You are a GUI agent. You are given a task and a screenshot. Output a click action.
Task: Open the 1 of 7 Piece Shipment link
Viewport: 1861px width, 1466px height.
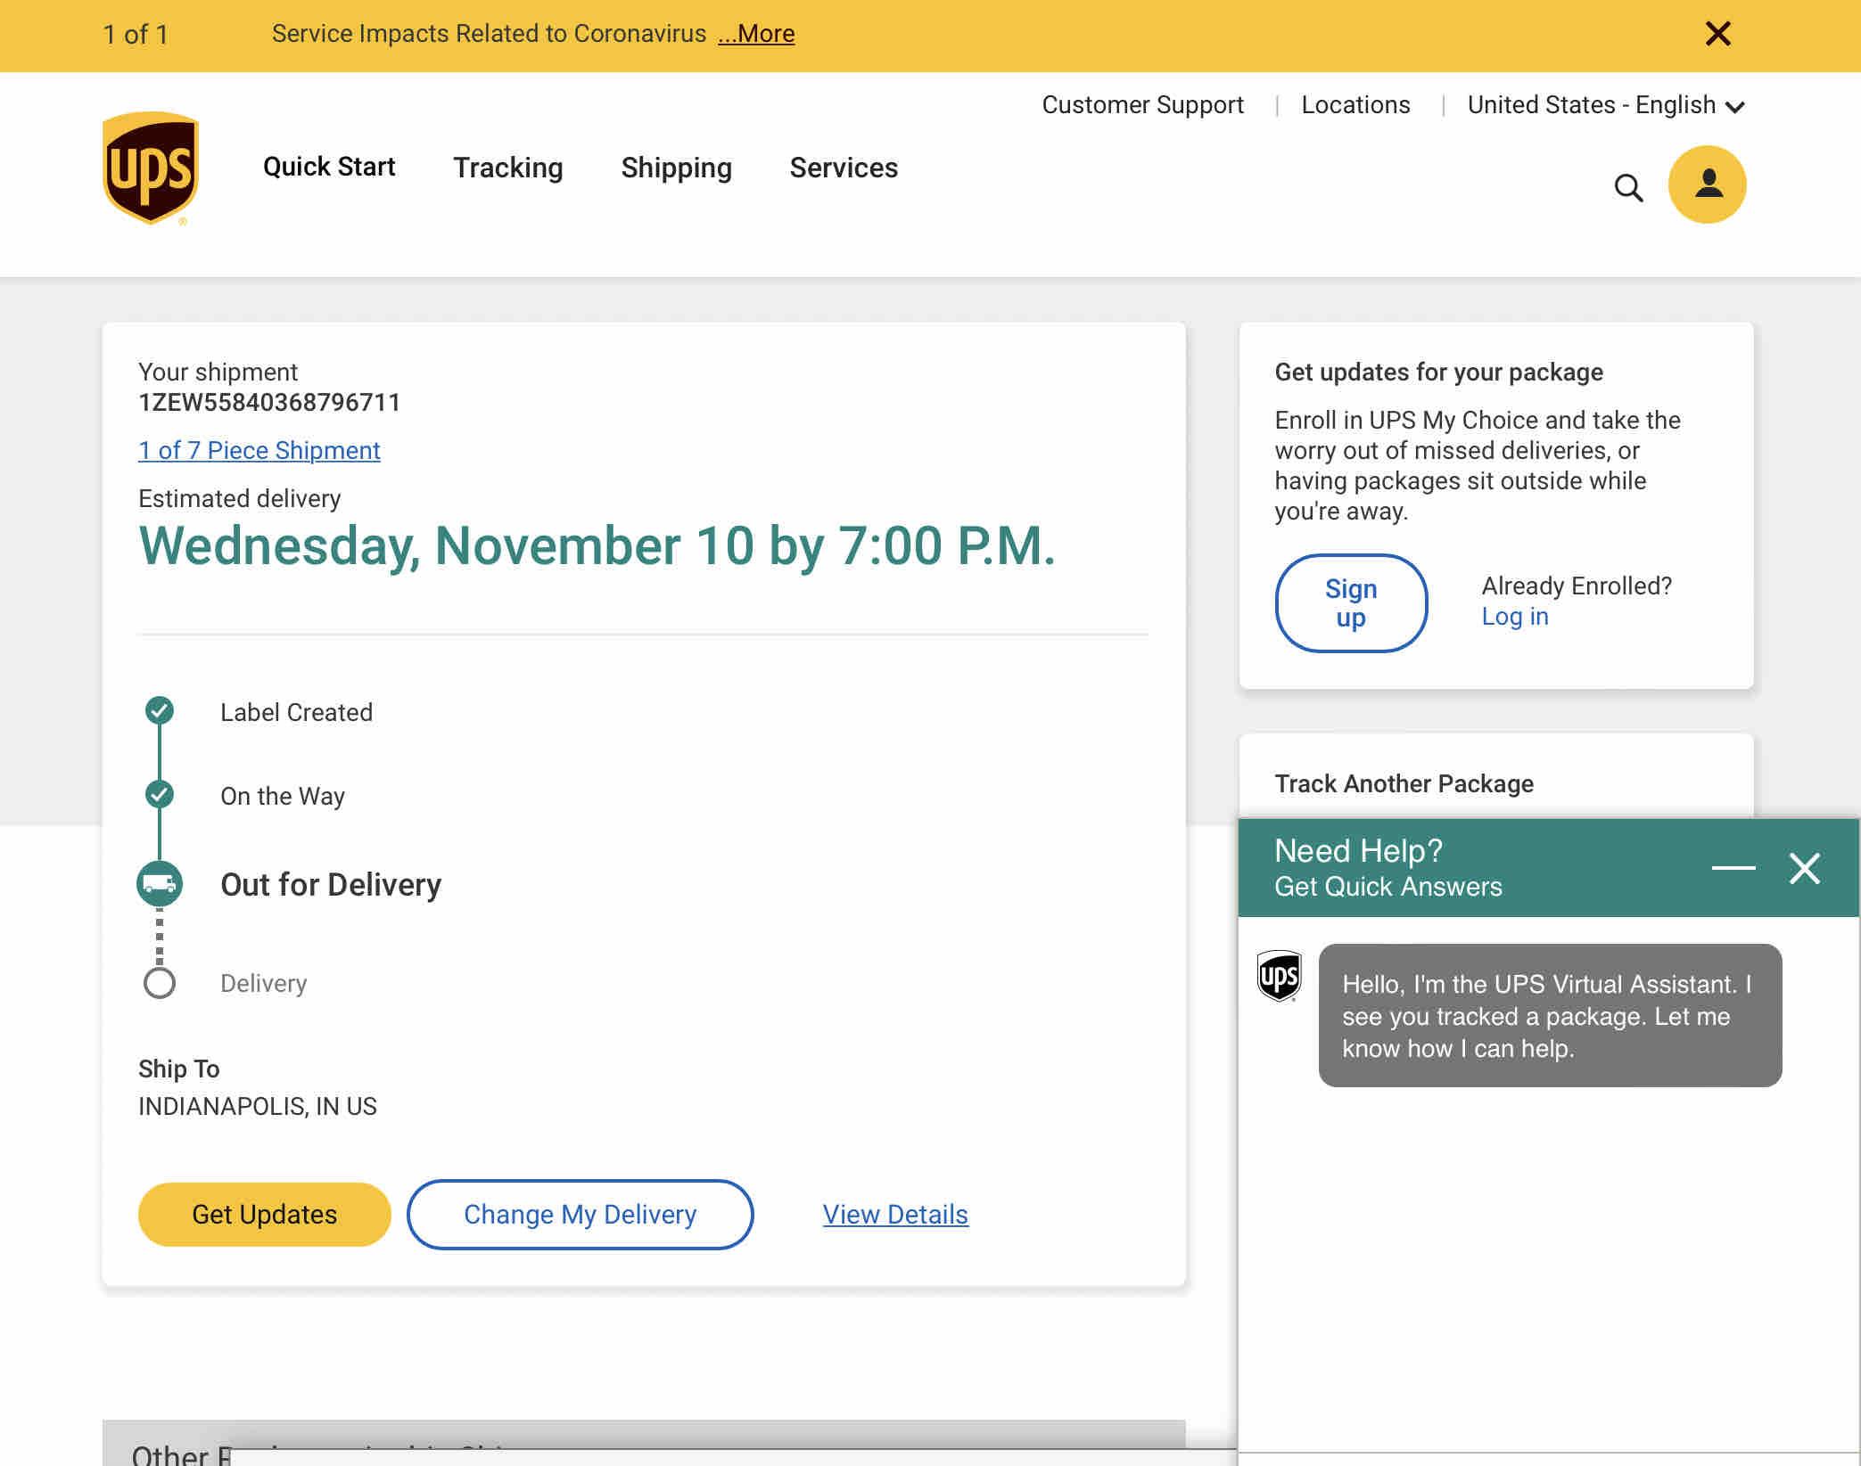click(x=259, y=450)
